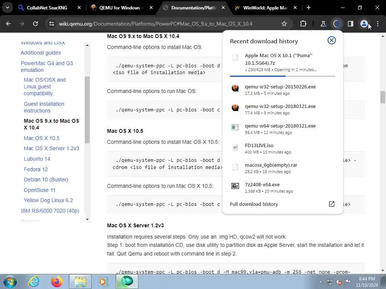The height and width of the screenshot is (289, 386).
Task: Click FD13LIVE.iso file name
Action: coord(259,145)
